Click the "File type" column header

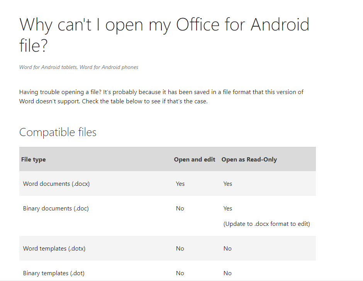click(x=33, y=160)
